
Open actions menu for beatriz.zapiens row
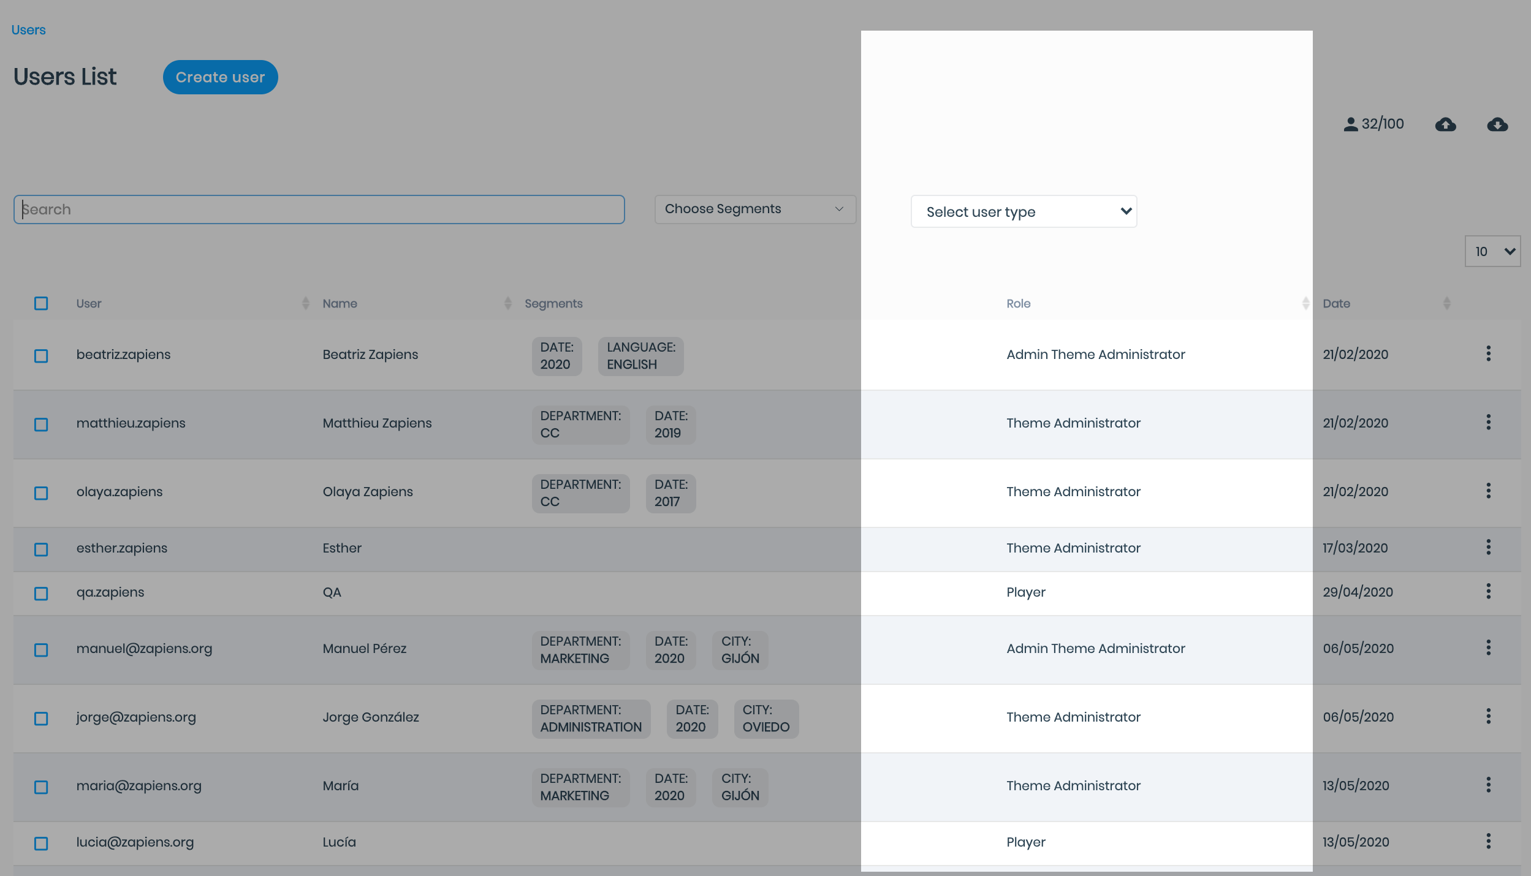pyautogui.click(x=1488, y=353)
